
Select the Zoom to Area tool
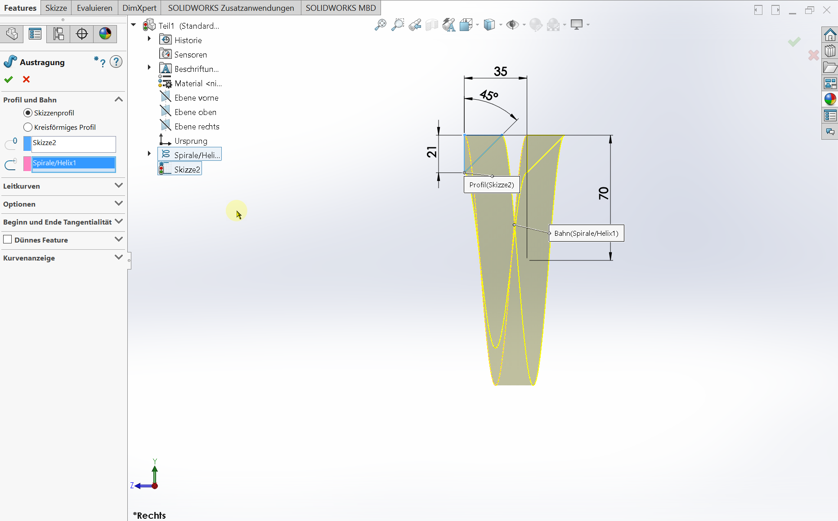398,25
